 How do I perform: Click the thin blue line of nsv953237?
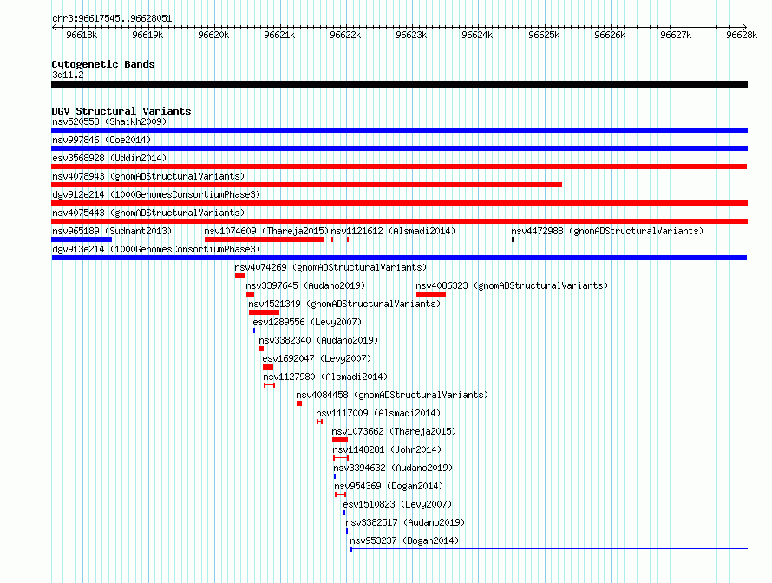coord(549,549)
